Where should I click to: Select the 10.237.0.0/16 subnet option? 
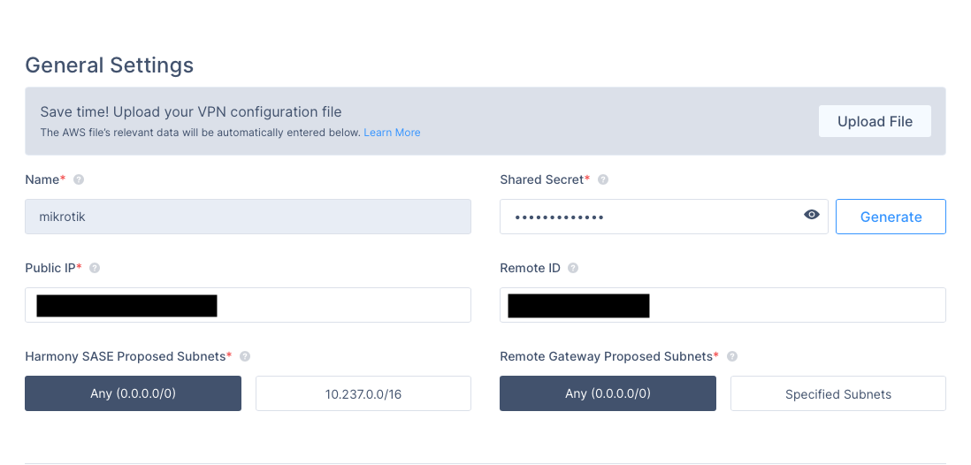pyautogui.click(x=363, y=393)
